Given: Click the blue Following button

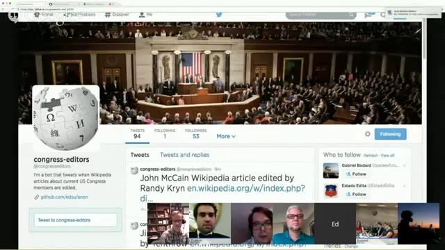Looking at the screenshot, I should pos(390,134).
